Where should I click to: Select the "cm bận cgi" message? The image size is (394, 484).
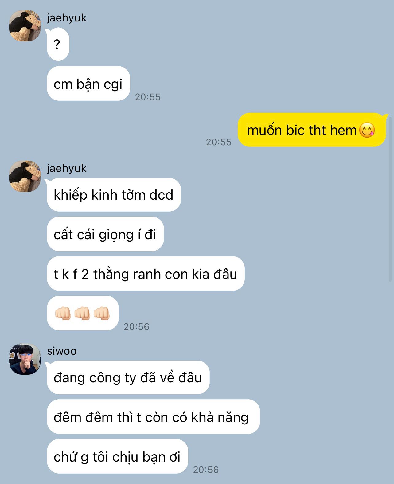pos(88,84)
